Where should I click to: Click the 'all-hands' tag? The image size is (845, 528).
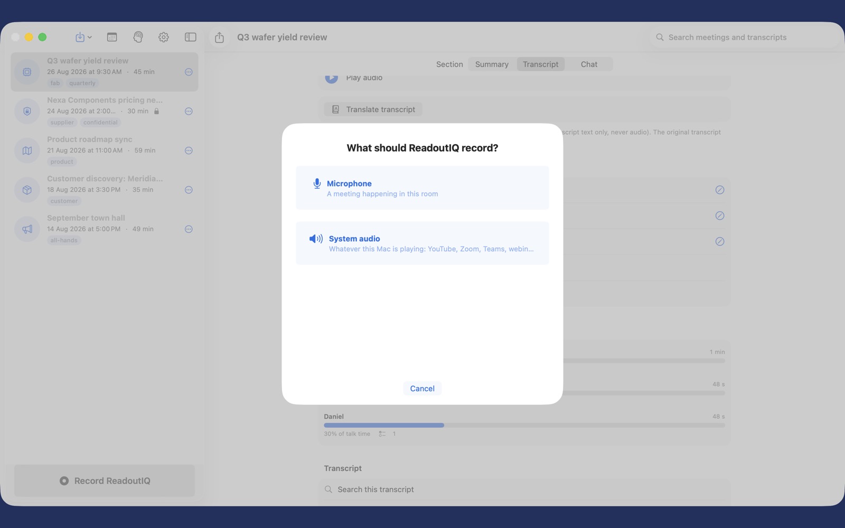click(64, 240)
